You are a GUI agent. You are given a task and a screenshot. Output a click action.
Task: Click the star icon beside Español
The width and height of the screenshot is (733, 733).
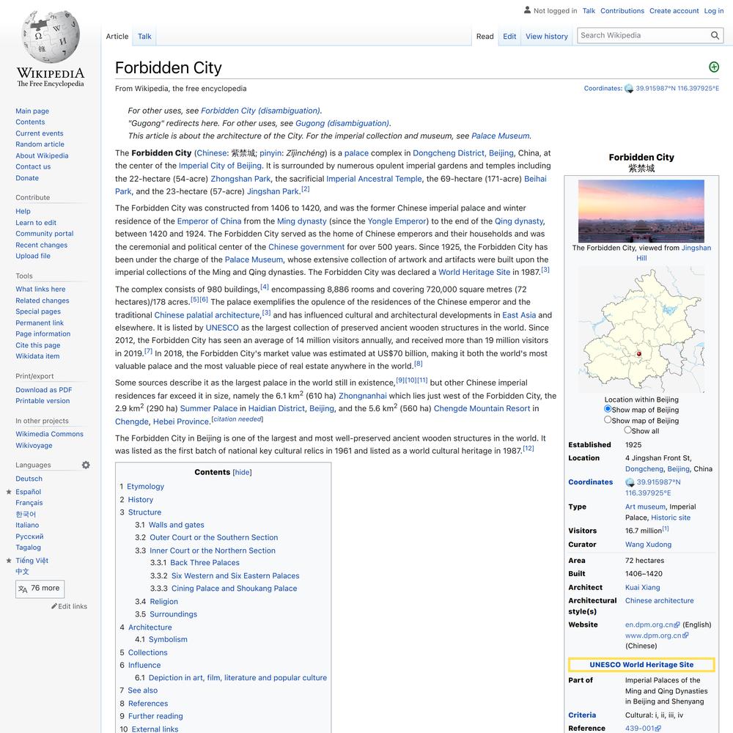pos(9,492)
